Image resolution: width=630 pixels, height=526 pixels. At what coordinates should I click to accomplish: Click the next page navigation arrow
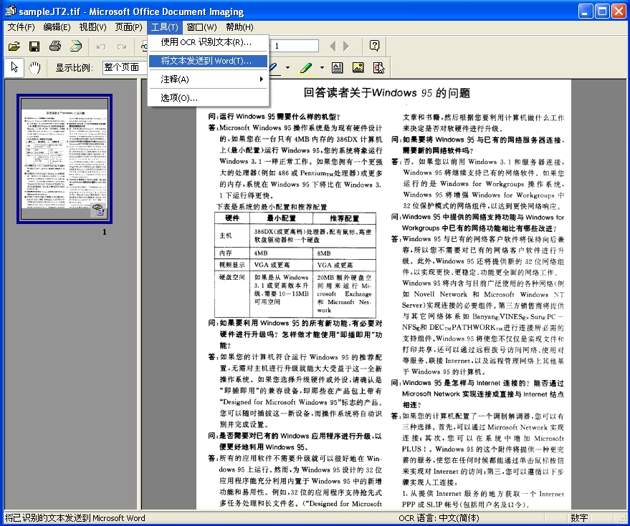347,45
